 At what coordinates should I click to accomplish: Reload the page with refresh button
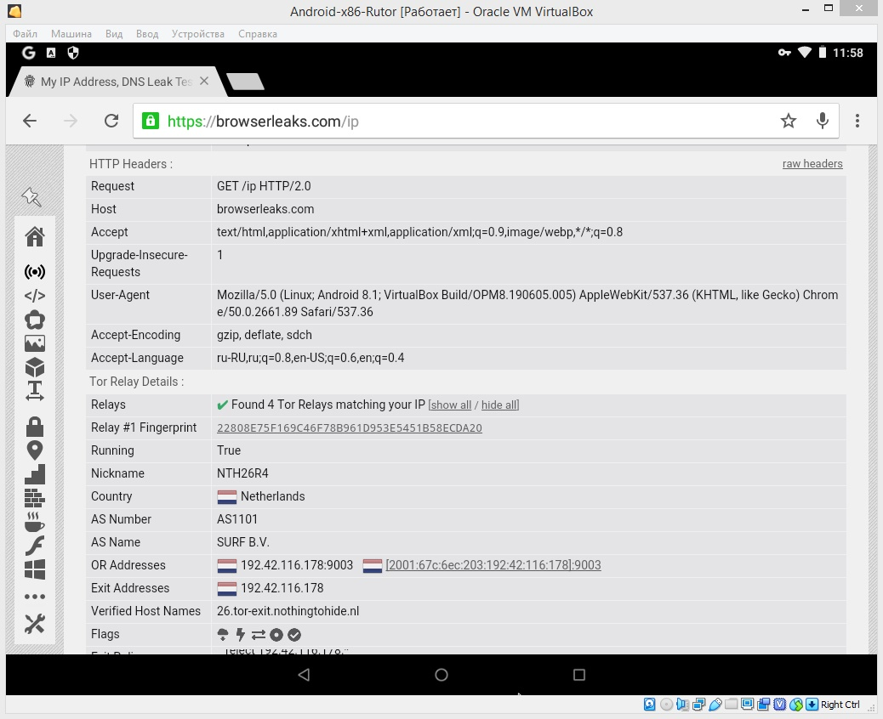coord(111,121)
